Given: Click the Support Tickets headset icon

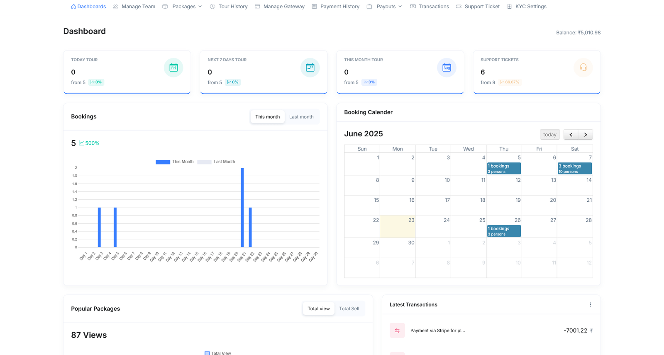Looking at the screenshot, I should (x=583, y=68).
